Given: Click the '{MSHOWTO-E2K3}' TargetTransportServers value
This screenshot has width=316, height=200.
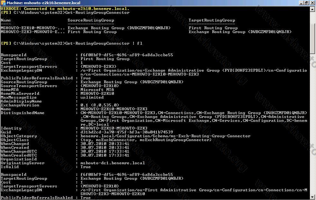Looking at the screenshot, I should coord(98,67).
